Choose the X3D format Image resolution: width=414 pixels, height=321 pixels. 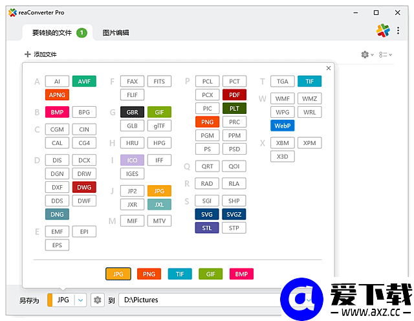(283, 157)
